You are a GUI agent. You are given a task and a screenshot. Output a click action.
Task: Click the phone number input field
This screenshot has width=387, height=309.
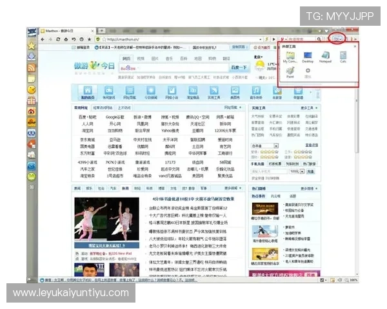(269, 171)
